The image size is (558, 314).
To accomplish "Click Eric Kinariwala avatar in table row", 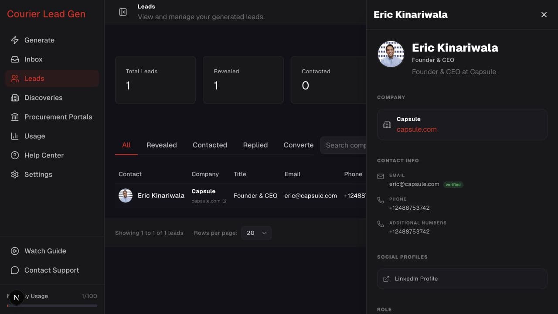I will 126,195.
